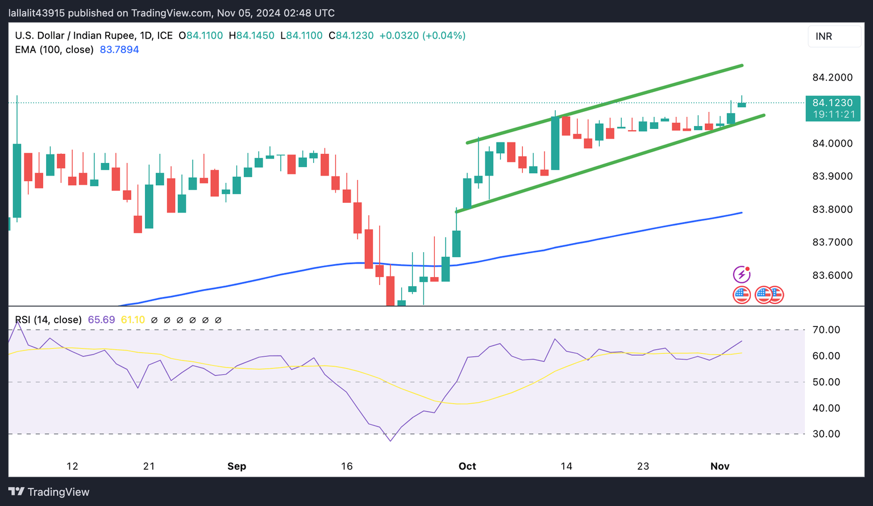Click the lower green channel trendline
Image resolution: width=873 pixels, height=506 pixels.
click(x=611, y=163)
